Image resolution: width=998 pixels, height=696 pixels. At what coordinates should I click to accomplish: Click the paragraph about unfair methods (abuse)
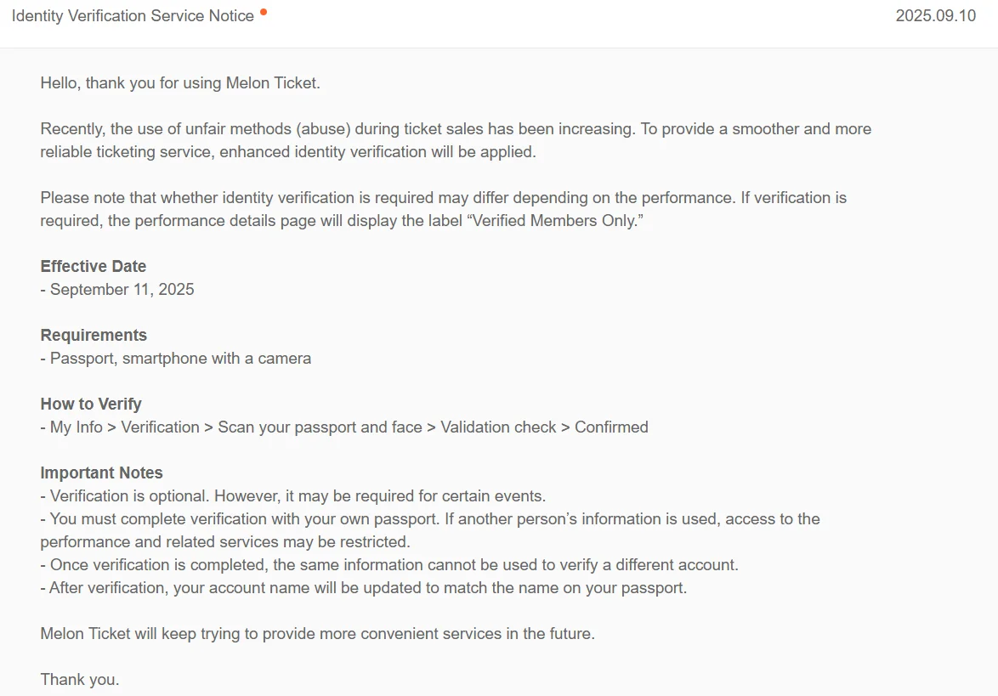(x=456, y=140)
